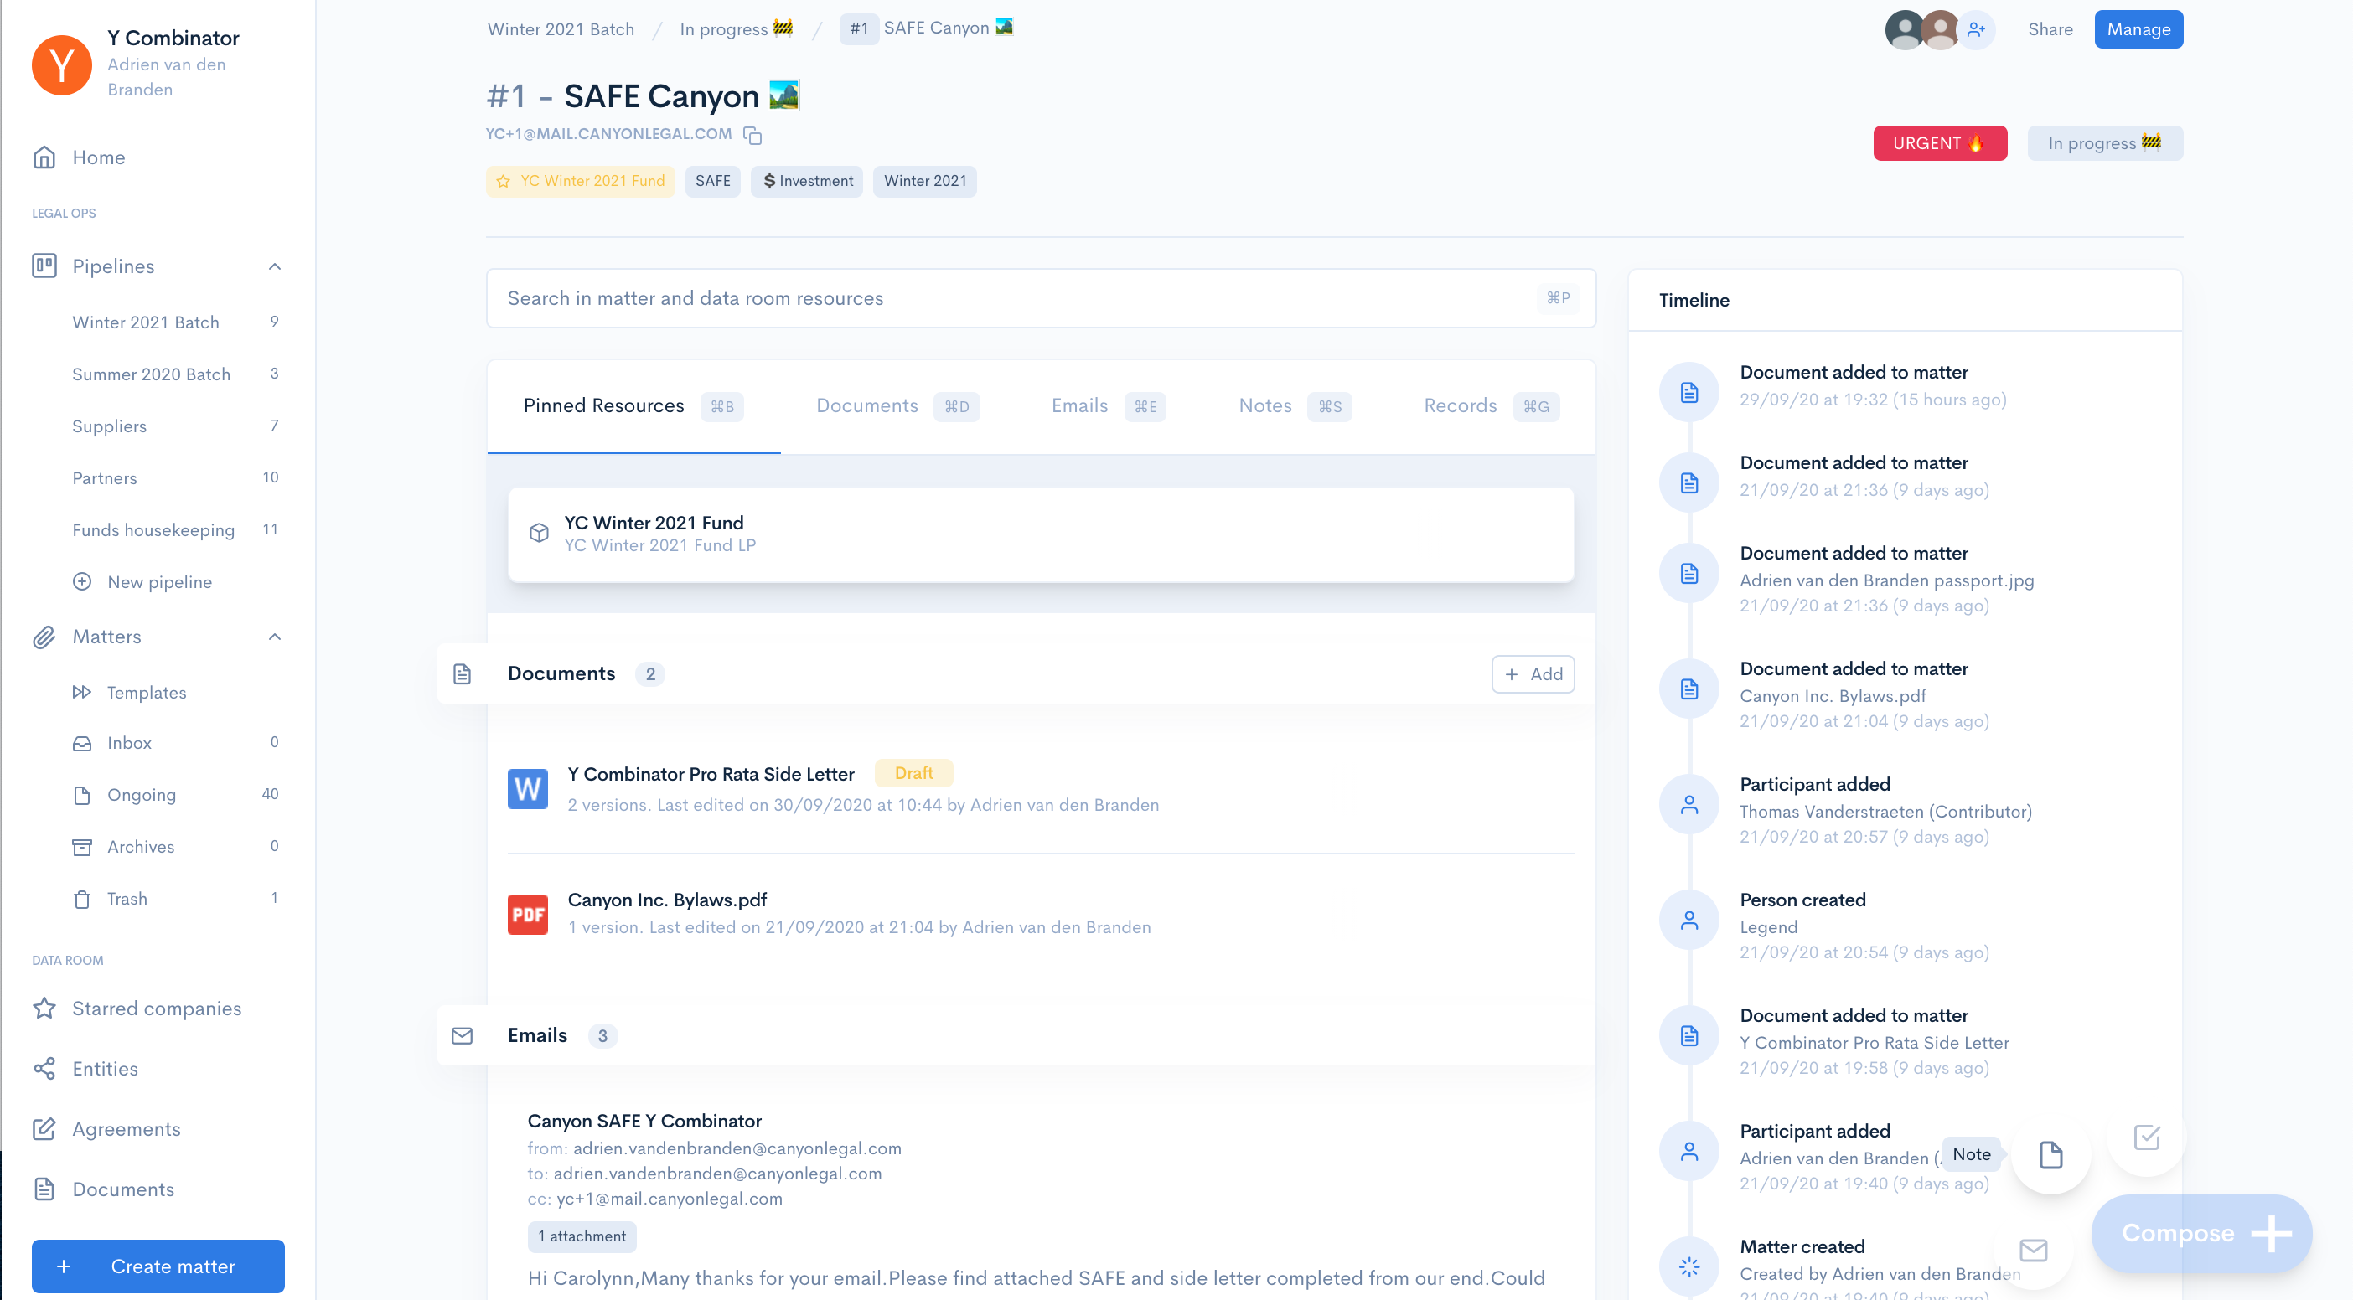Click the New pipeline plus icon
The height and width of the screenshot is (1300, 2353).
point(82,581)
